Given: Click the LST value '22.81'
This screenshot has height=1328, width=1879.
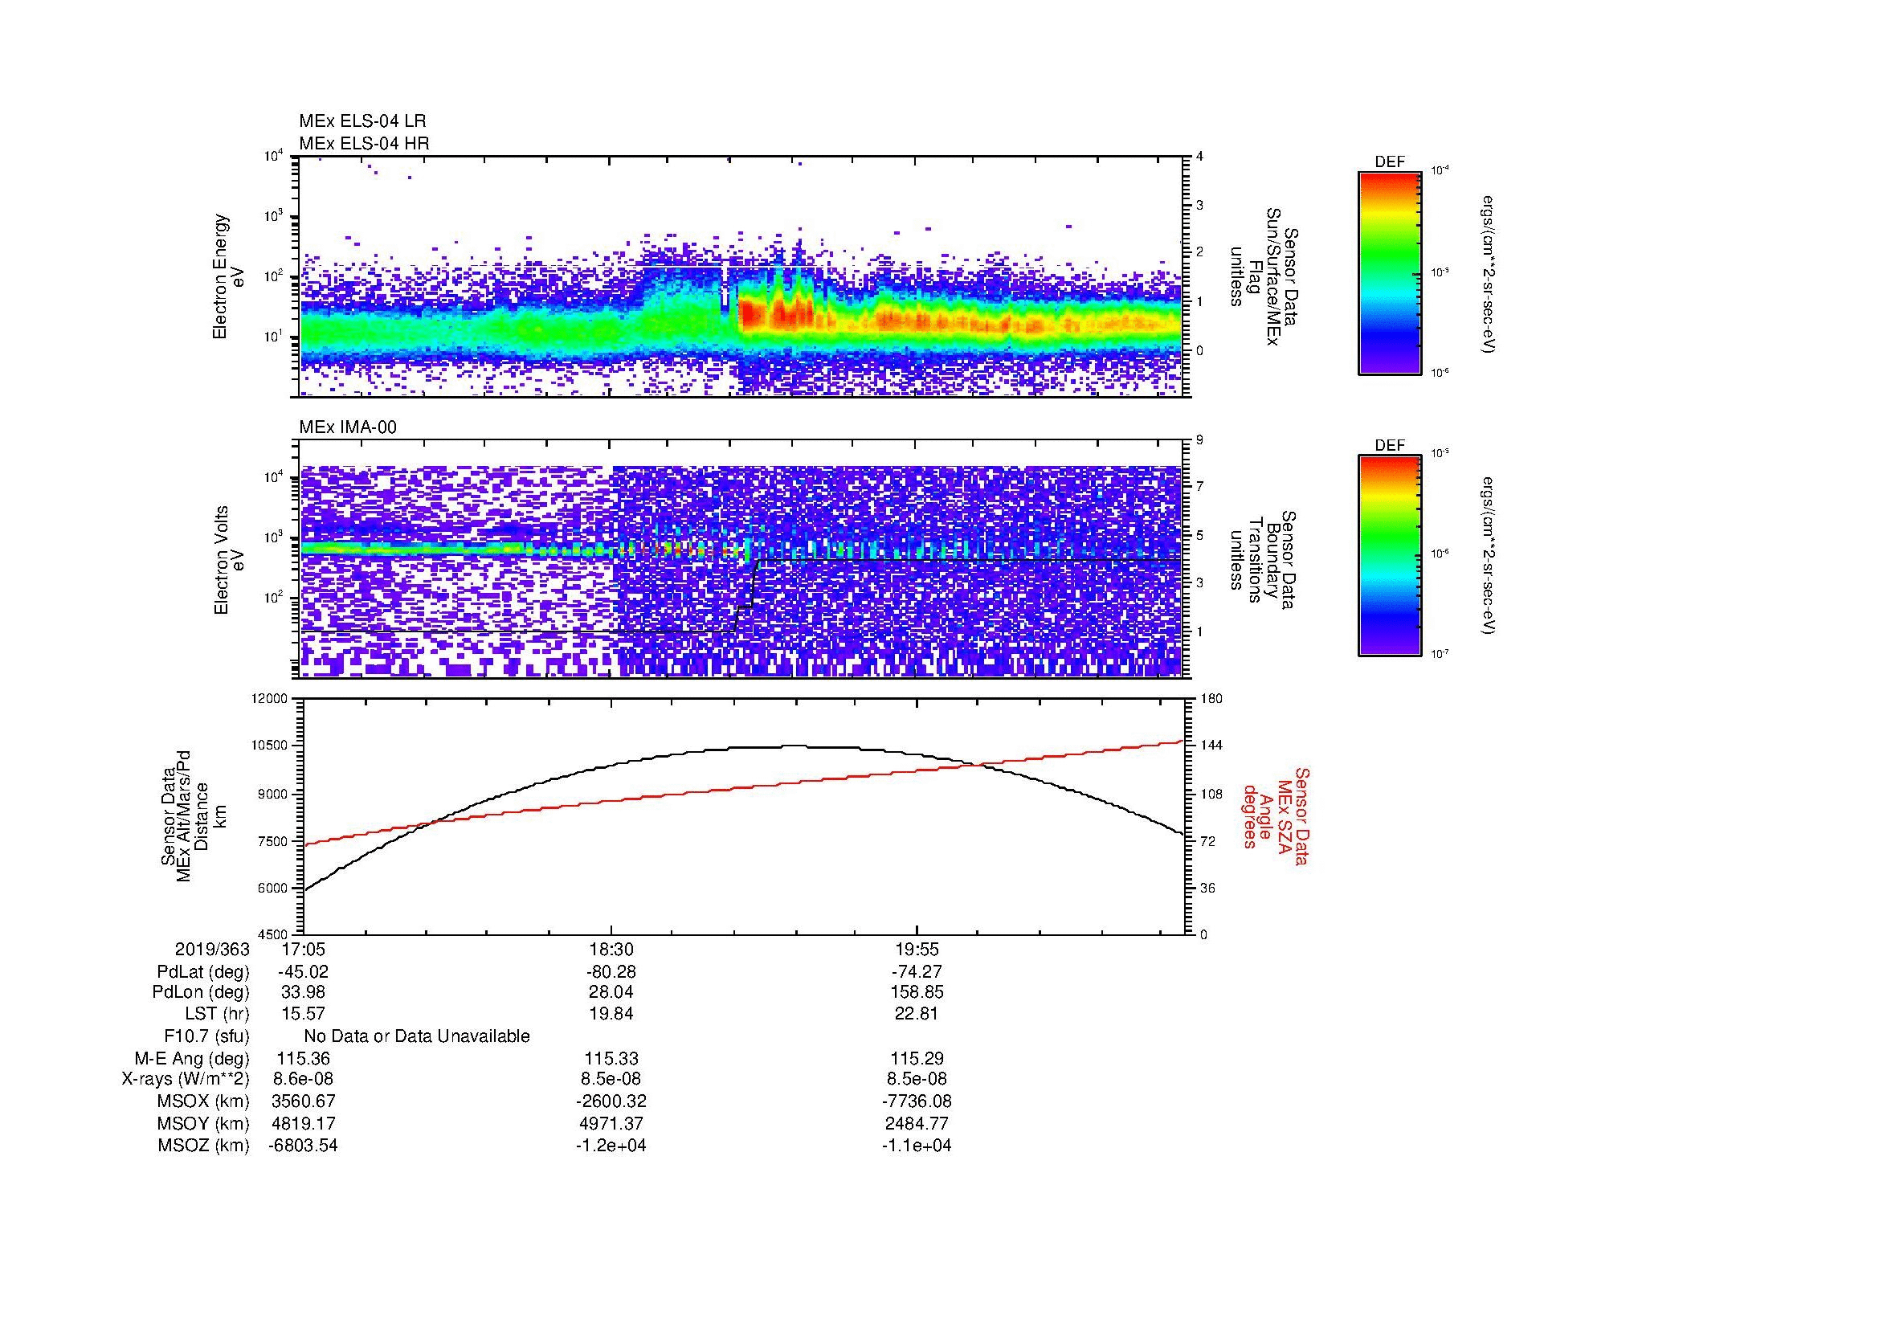Looking at the screenshot, I should (917, 1014).
